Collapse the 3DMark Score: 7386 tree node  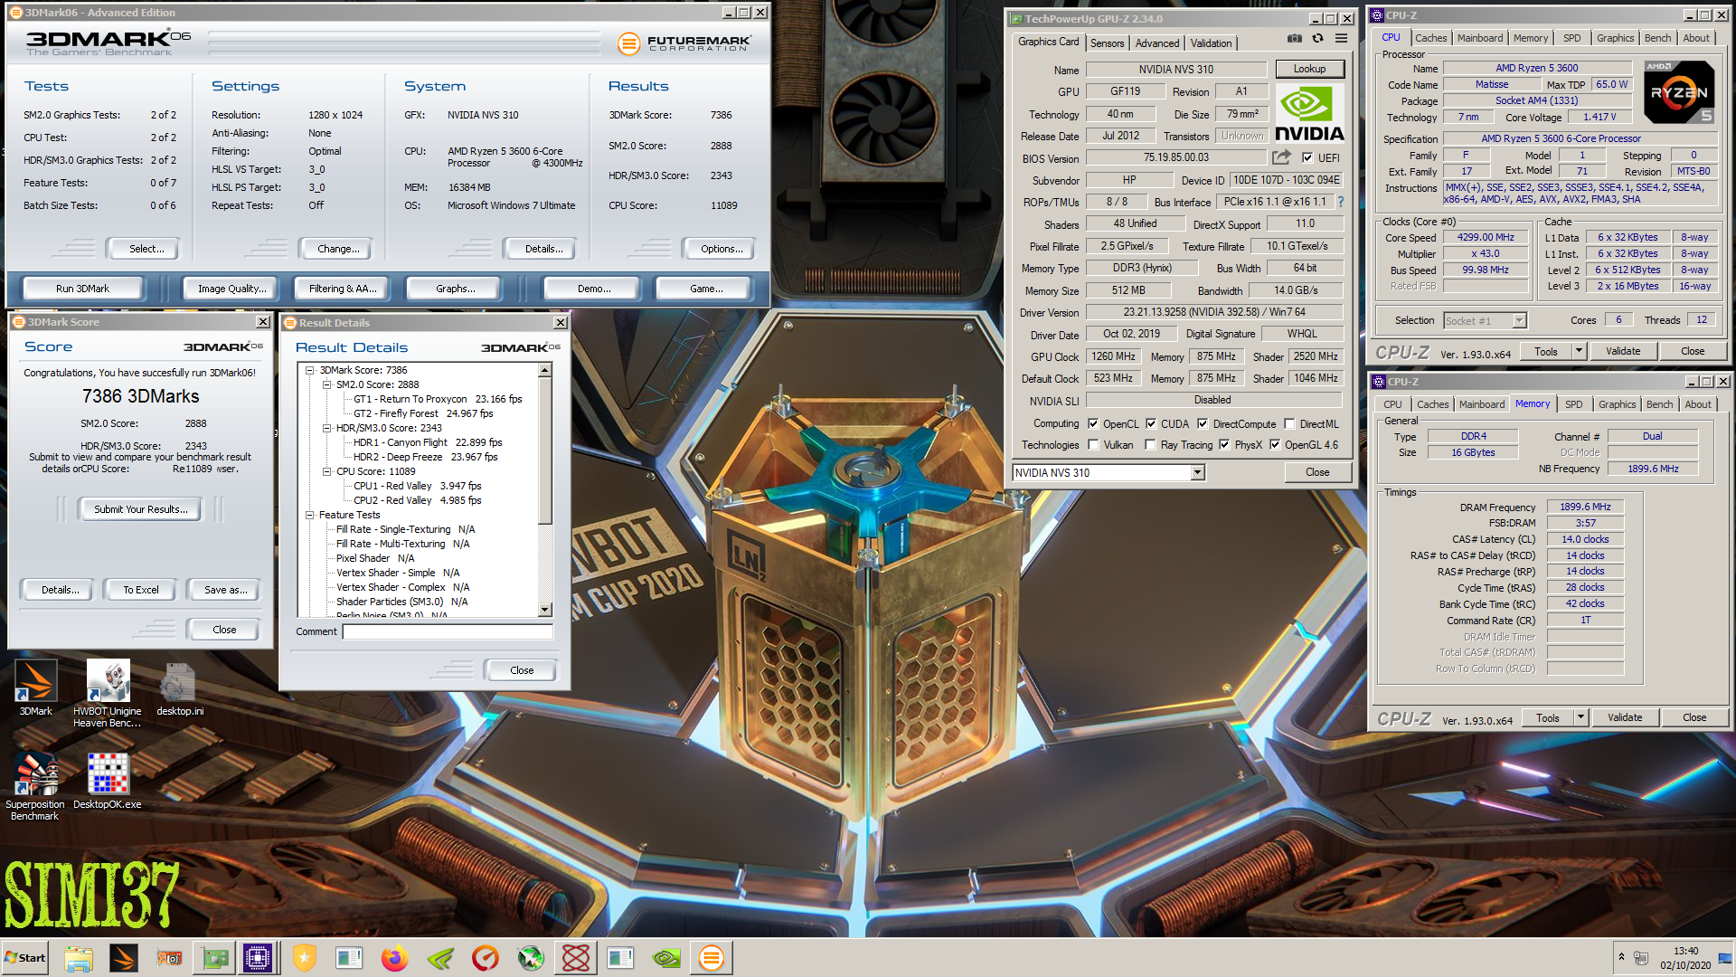point(310,370)
